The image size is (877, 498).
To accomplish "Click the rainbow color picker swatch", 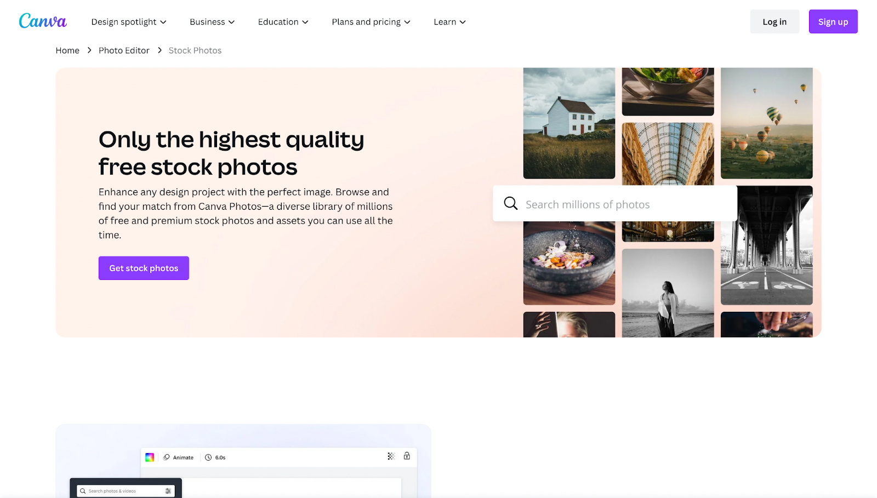I will 150,457.
